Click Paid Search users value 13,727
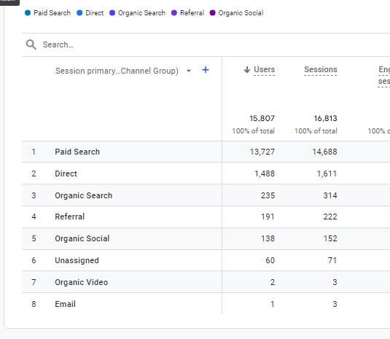The width and height of the screenshot is (390, 339). point(262,152)
